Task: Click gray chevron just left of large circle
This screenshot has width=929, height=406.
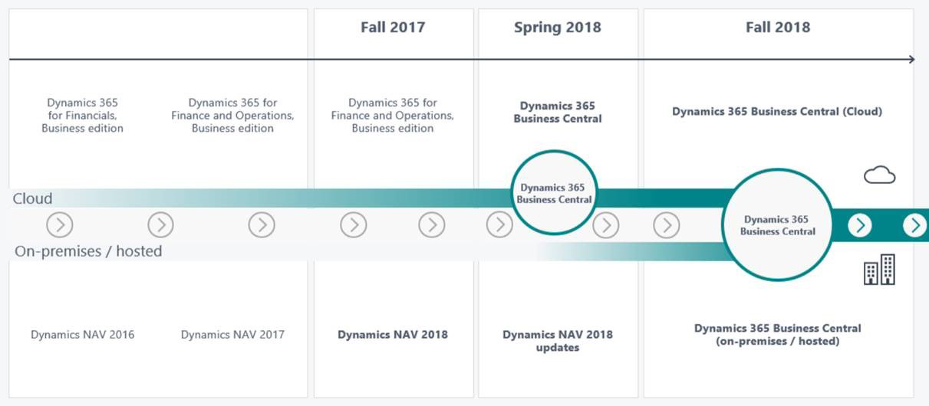Action: click(x=666, y=225)
